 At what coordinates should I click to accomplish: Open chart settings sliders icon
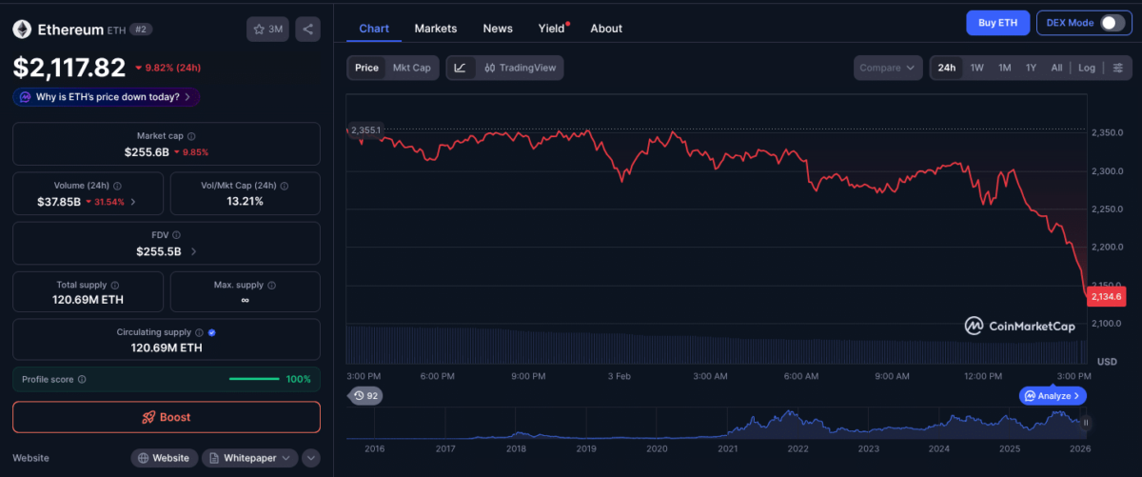coord(1118,68)
